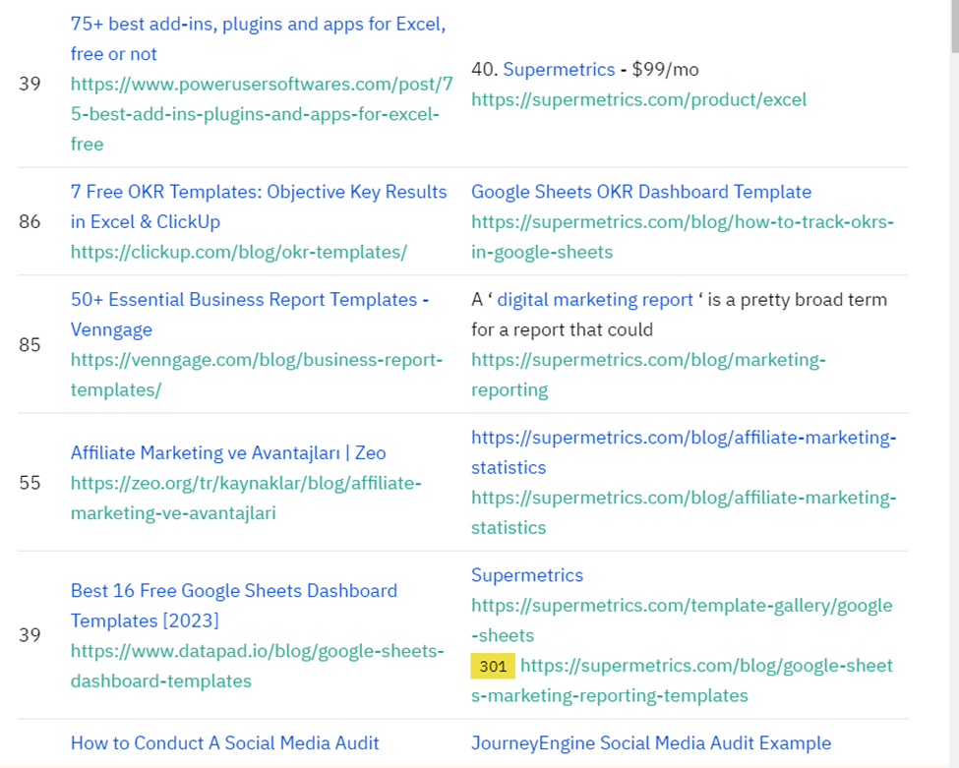Open the clickup.com/blog/okr-templates URL
The width and height of the screenshot is (959, 768).
pyautogui.click(x=239, y=252)
